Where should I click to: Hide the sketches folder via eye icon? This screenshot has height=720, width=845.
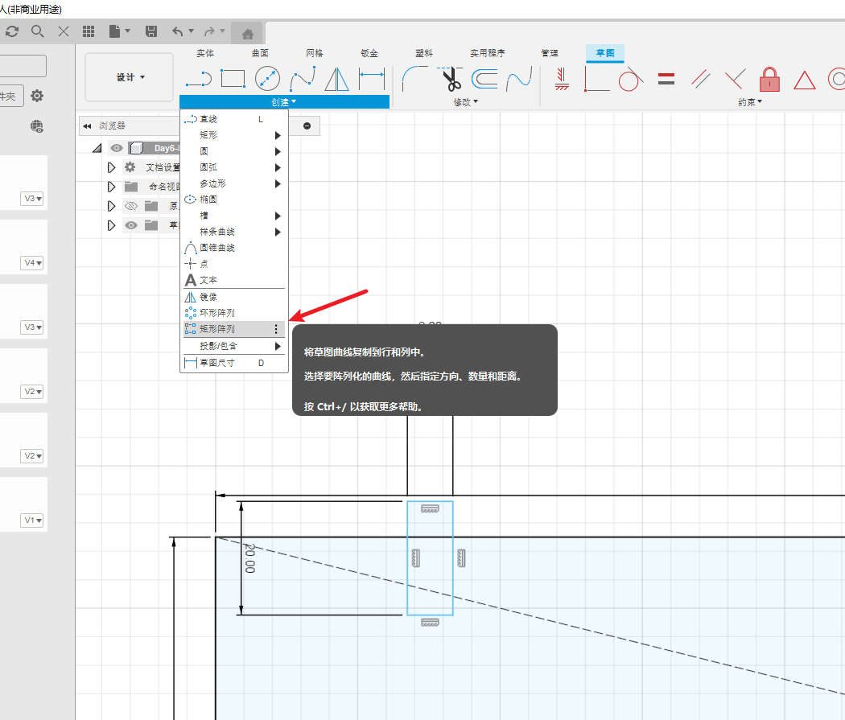coord(131,225)
